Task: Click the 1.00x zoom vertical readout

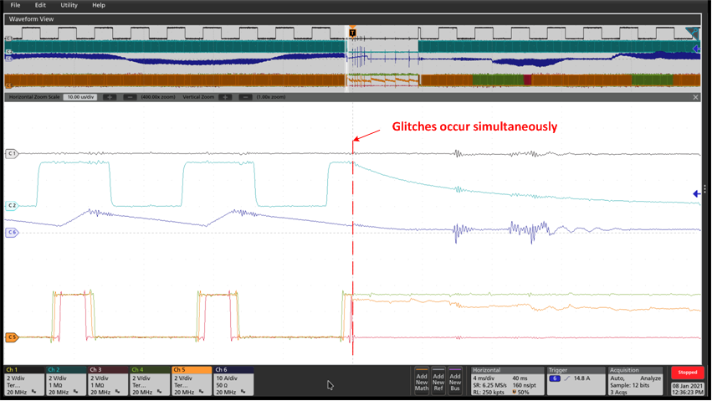Action: click(x=270, y=97)
